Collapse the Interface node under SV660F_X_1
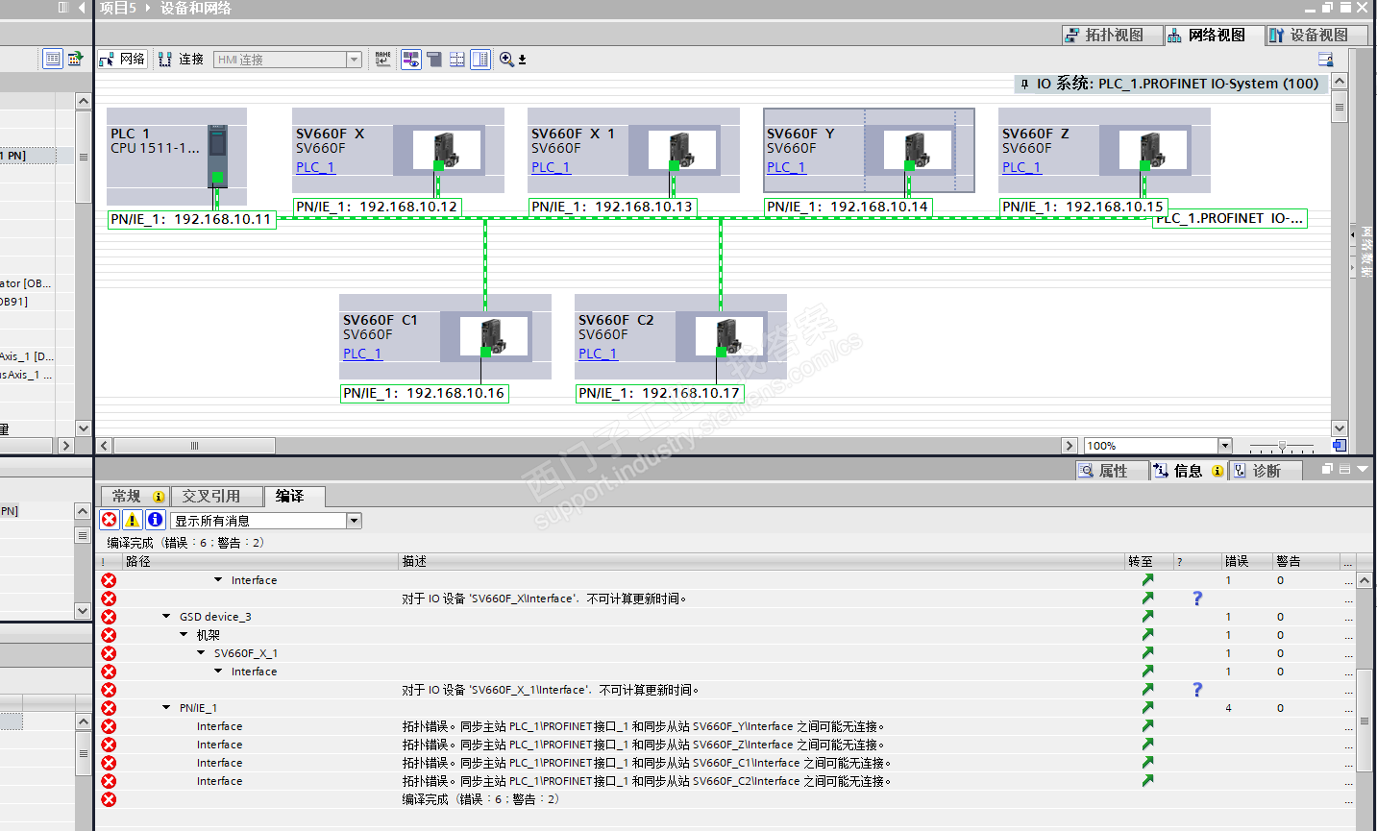This screenshot has height=831, width=1377. pyautogui.click(x=218, y=672)
